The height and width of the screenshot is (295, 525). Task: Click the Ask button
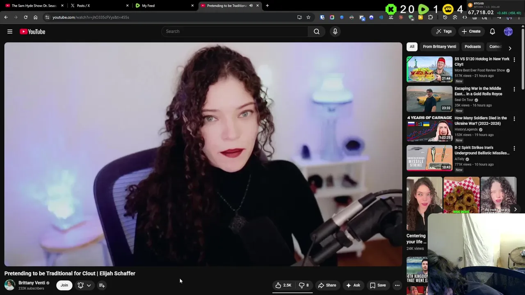tap(353, 285)
